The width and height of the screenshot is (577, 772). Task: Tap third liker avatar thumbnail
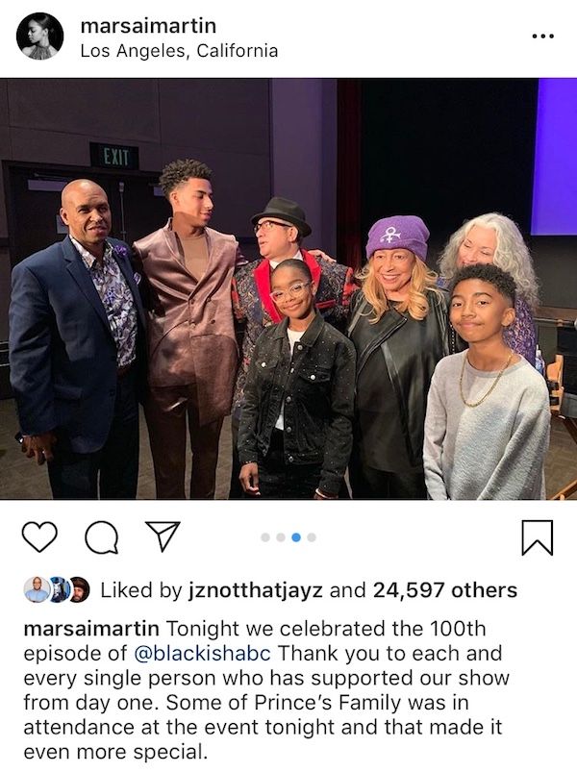80,589
